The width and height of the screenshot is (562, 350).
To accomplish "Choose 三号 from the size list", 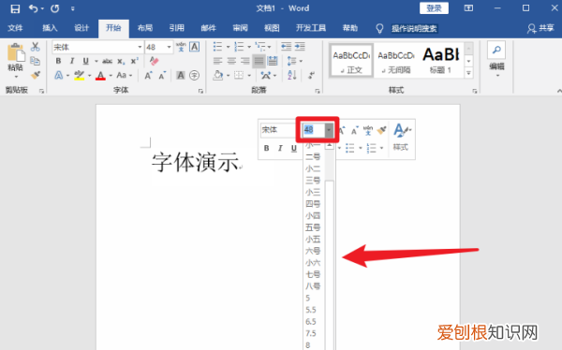I will click(313, 181).
